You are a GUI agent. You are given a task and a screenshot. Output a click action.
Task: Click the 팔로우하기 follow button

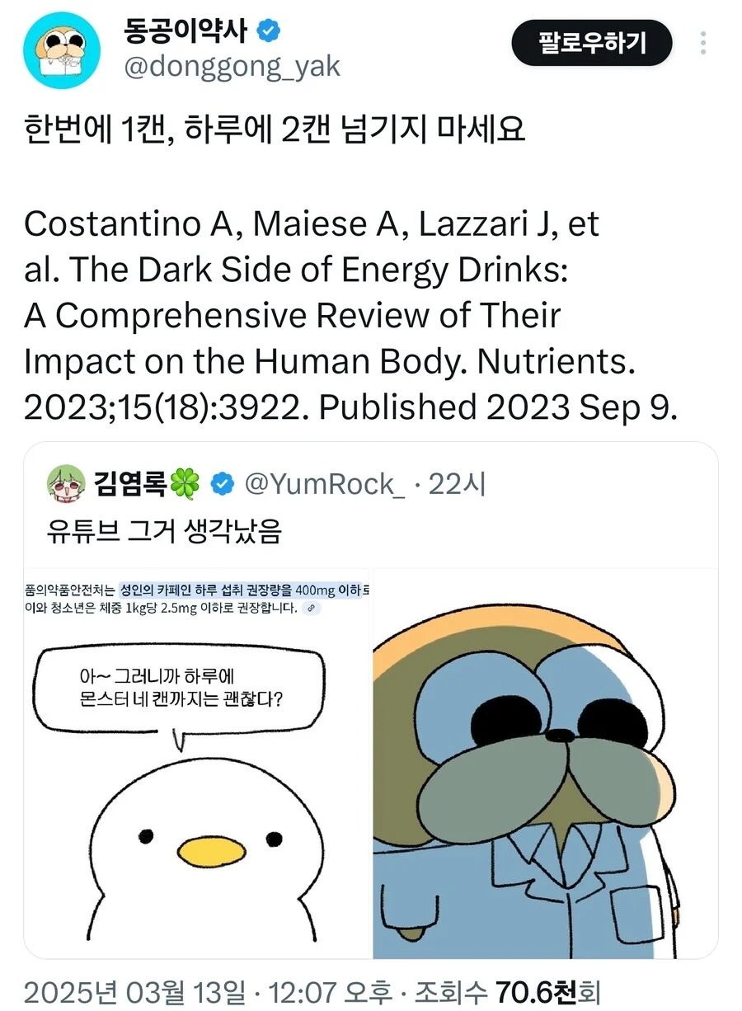(592, 43)
